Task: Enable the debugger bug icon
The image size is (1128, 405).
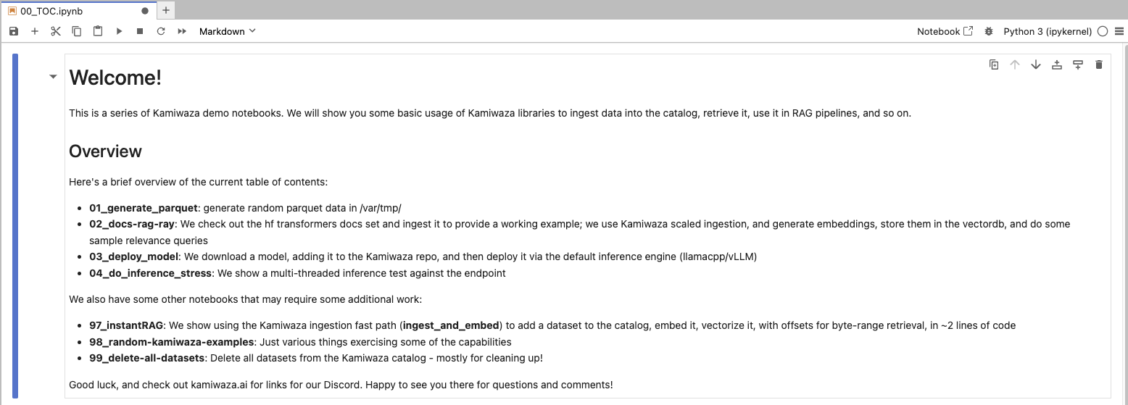Action: [x=989, y=31]
